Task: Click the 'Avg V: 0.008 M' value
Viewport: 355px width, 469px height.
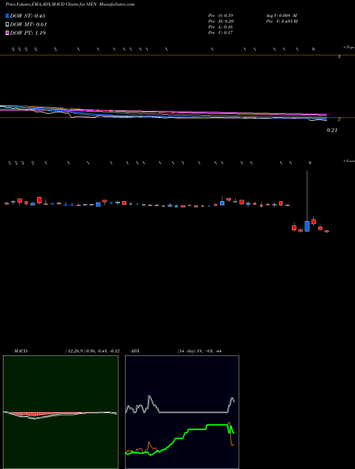Action: pos(281,16)
